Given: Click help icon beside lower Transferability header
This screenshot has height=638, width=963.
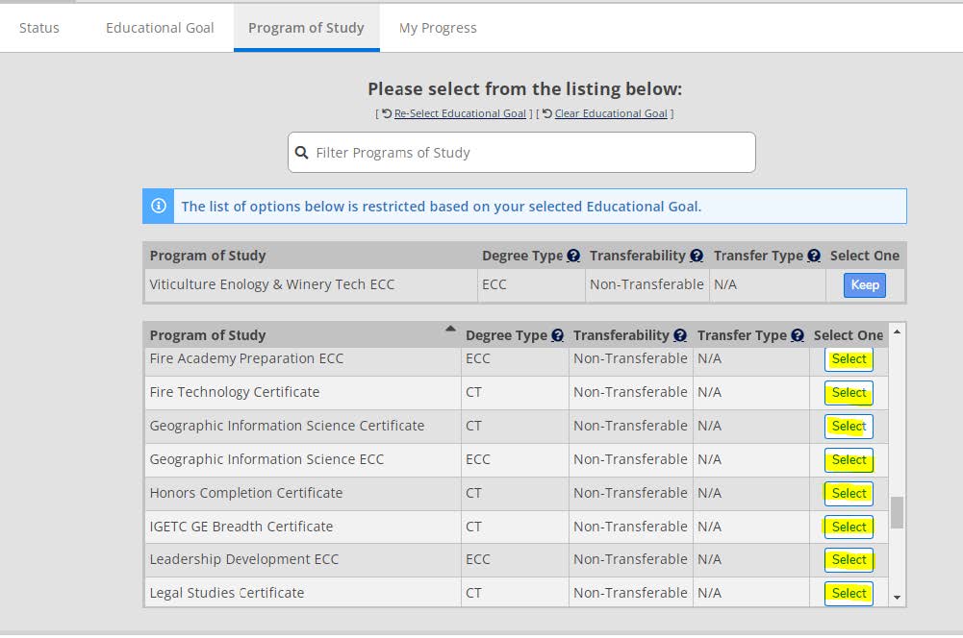Looking at the screenshot, I should tap(680, 335).
